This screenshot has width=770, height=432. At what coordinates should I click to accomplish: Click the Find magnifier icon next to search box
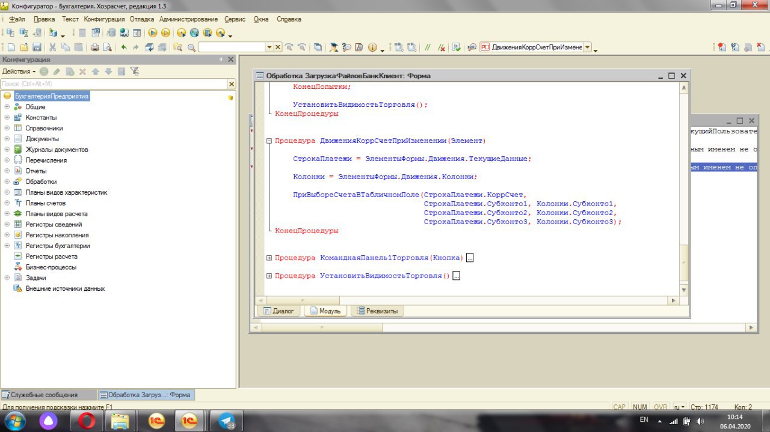point(191,47)
